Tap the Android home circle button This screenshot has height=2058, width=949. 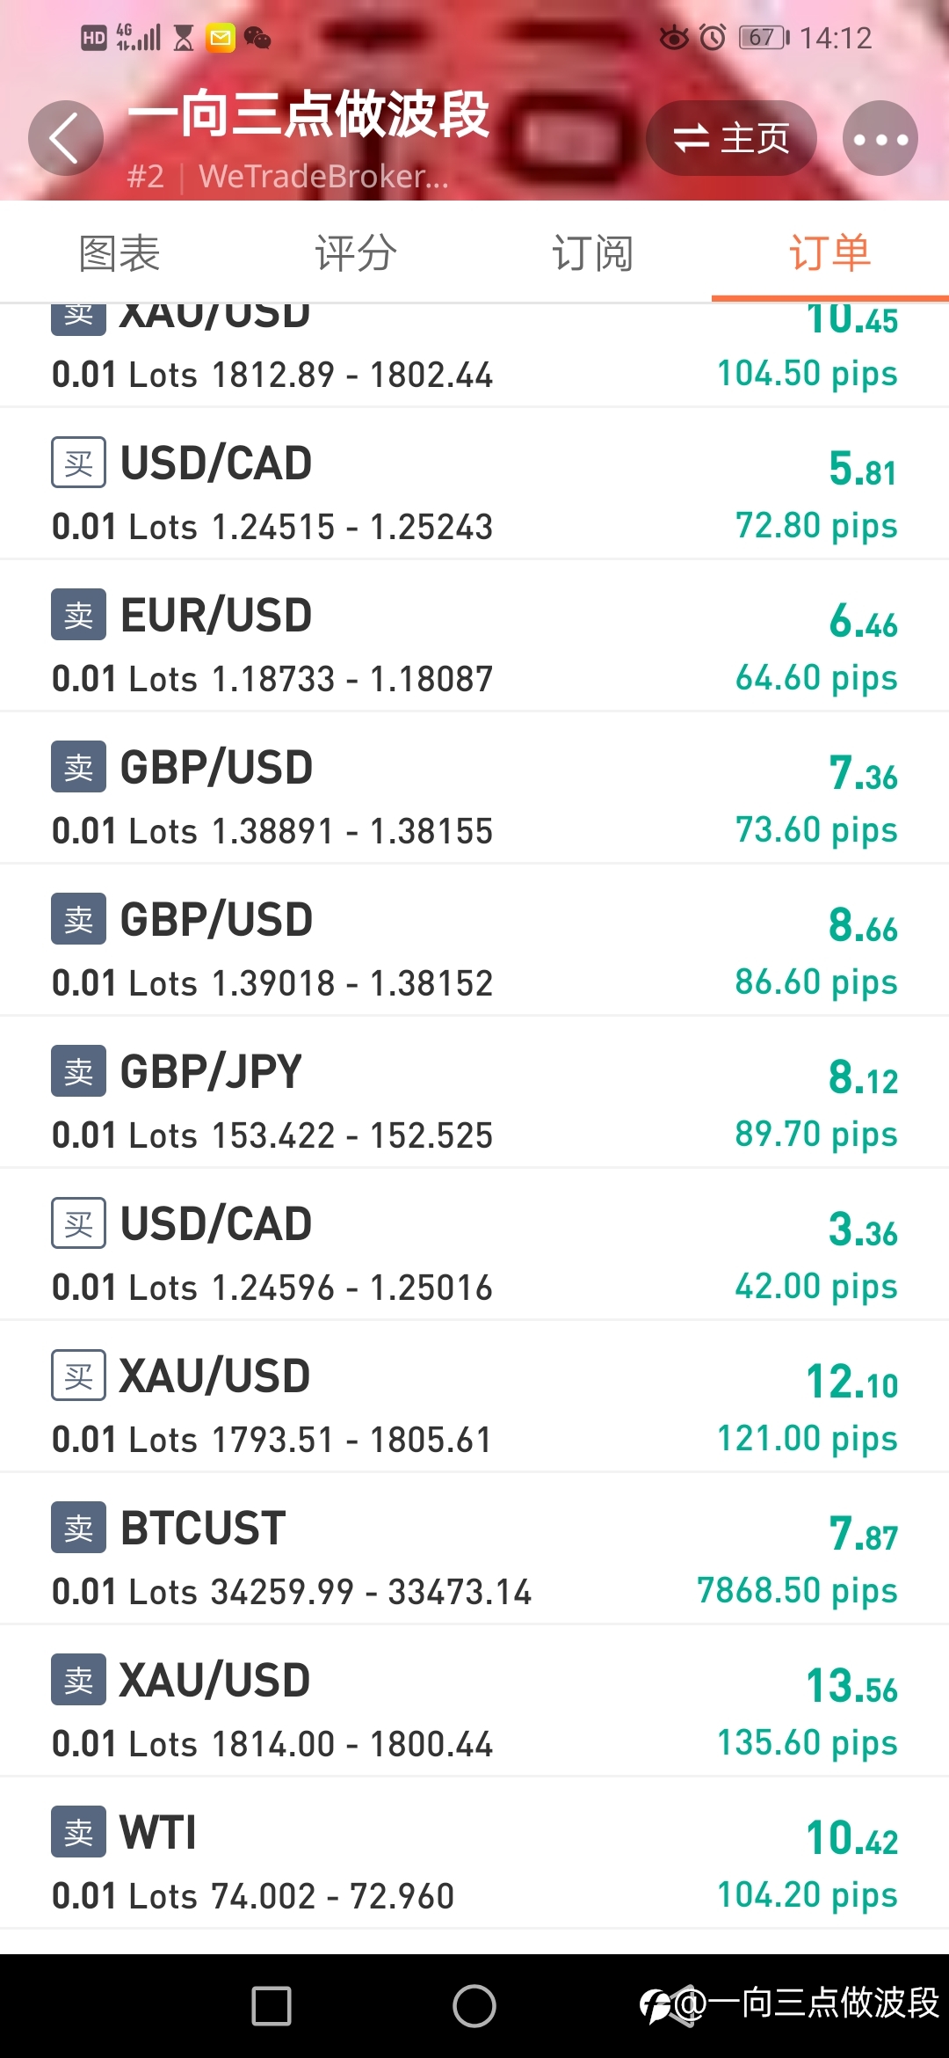click(474, 2006)
